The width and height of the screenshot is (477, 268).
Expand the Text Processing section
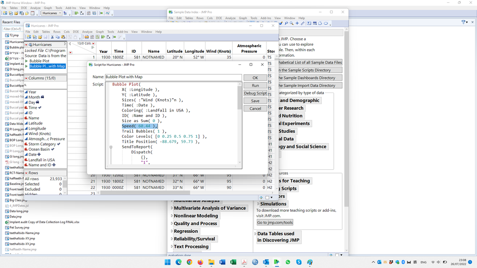(172, 247)
